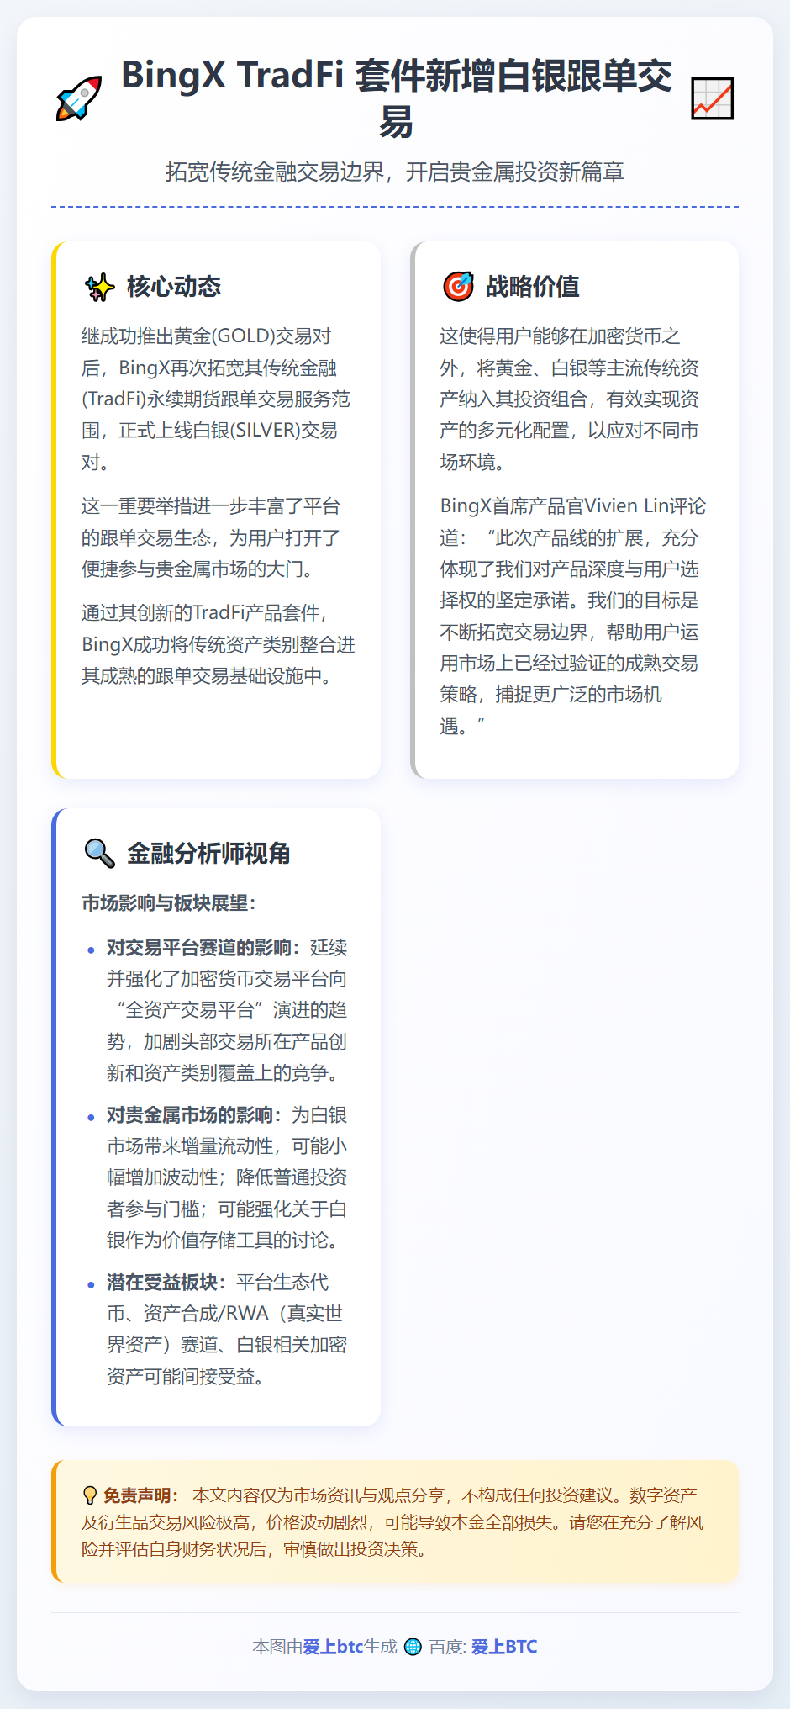
Task: Click the 百度: label in the footer
Action: (x=447, y=1647)
